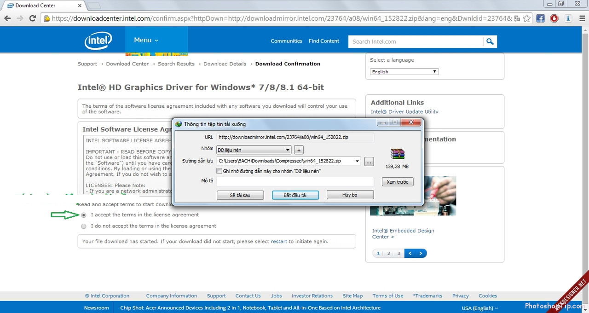This screenshot has width=589, height=313.
Task: Open Intel Driver Update Utility link
Action: coord(404,112)
